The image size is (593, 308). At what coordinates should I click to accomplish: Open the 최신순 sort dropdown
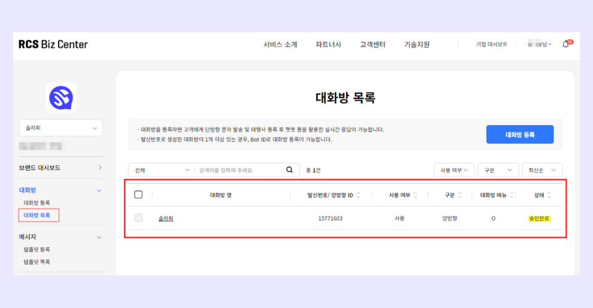[542, 171]
